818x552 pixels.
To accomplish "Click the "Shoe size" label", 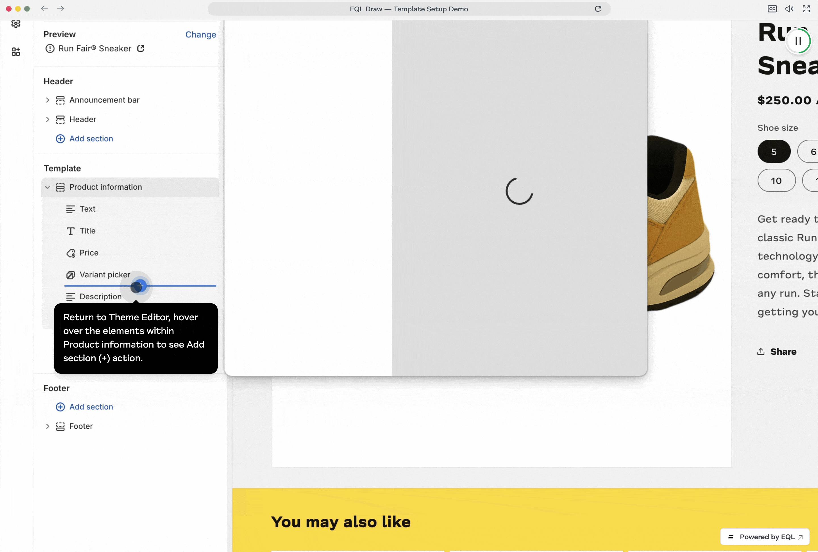I will (778, 128).
